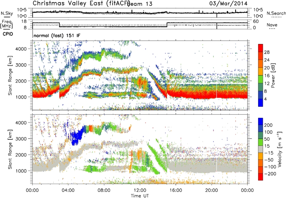The width and height of the screenshot is (286, 198).
Task: Click the '16' tick on the power colorbar
Action: tap(267, 76)
